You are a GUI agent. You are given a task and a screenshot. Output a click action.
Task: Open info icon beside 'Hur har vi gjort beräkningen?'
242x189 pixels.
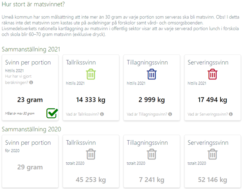point(31,83)
